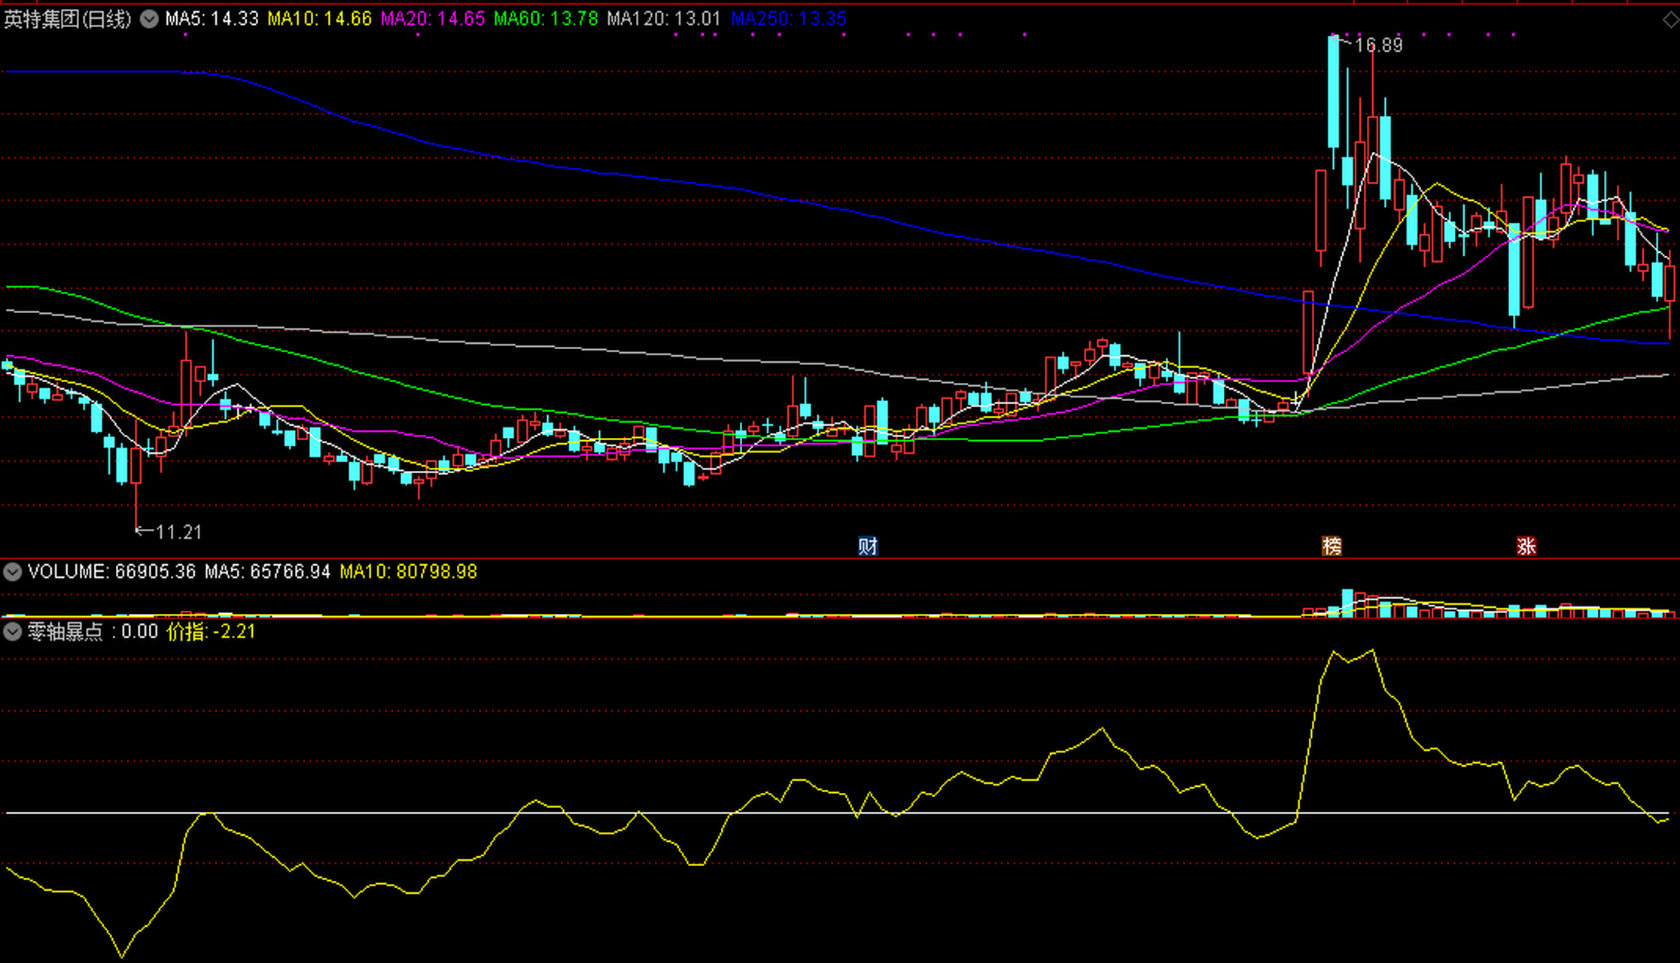Click the white MA120: 13.01 label
Viewport: 1680px width, 963px height.
(x=663, y=19)
